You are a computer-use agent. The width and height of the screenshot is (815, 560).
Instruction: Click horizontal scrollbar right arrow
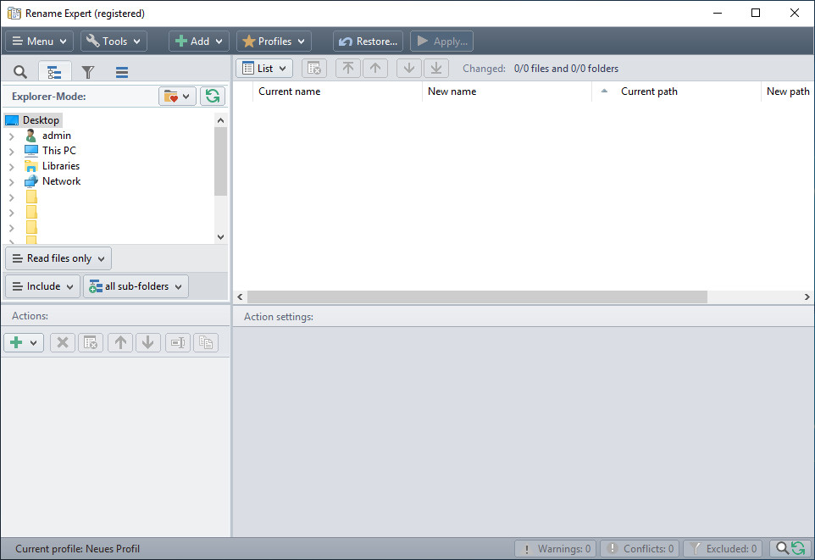coord(807,297)
